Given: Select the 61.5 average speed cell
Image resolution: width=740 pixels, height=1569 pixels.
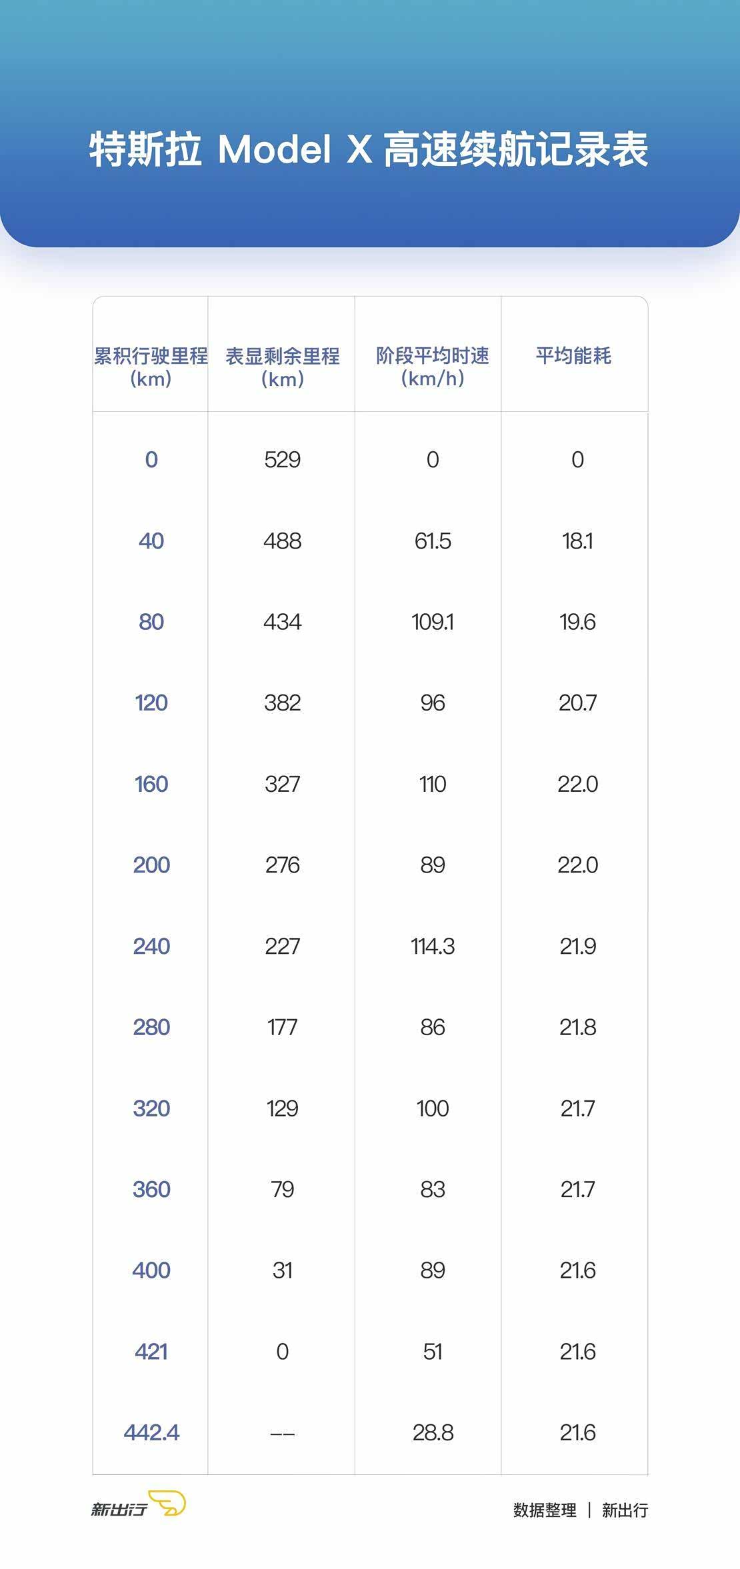Looking at the screenshot, I should point(433,541).
